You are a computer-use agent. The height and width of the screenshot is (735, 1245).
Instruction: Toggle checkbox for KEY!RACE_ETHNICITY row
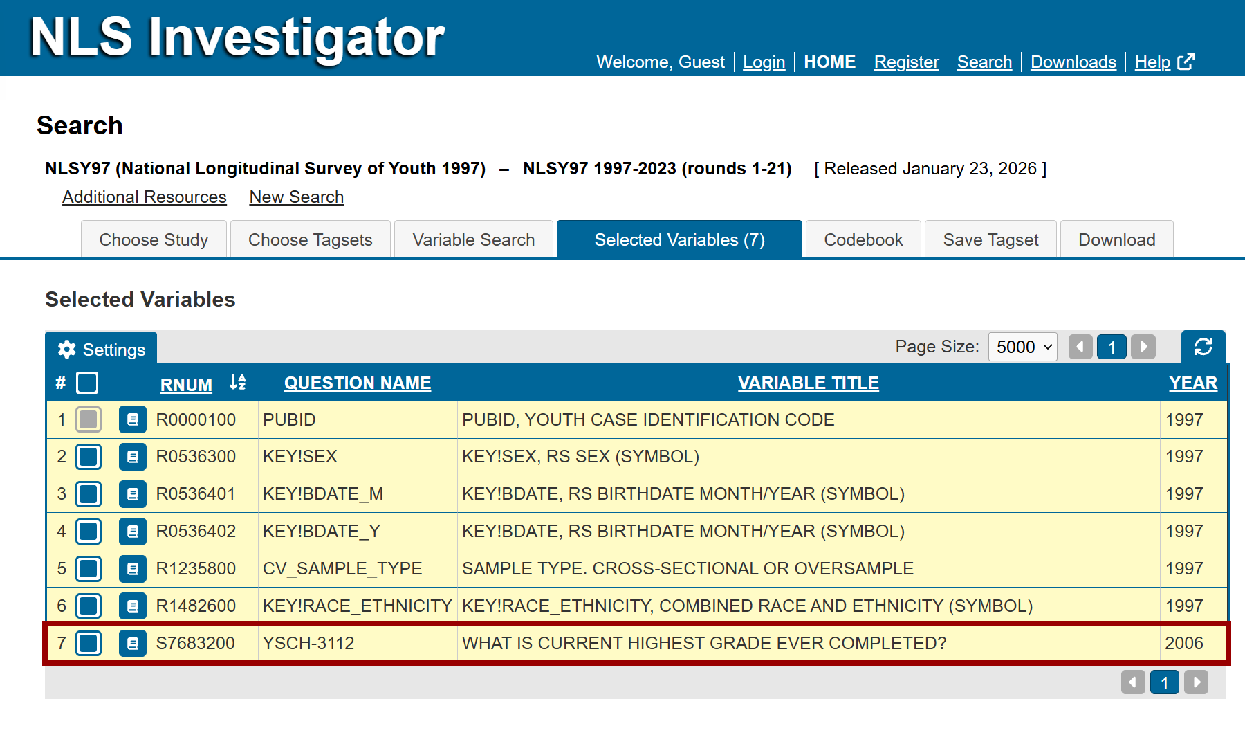point(89,606)
